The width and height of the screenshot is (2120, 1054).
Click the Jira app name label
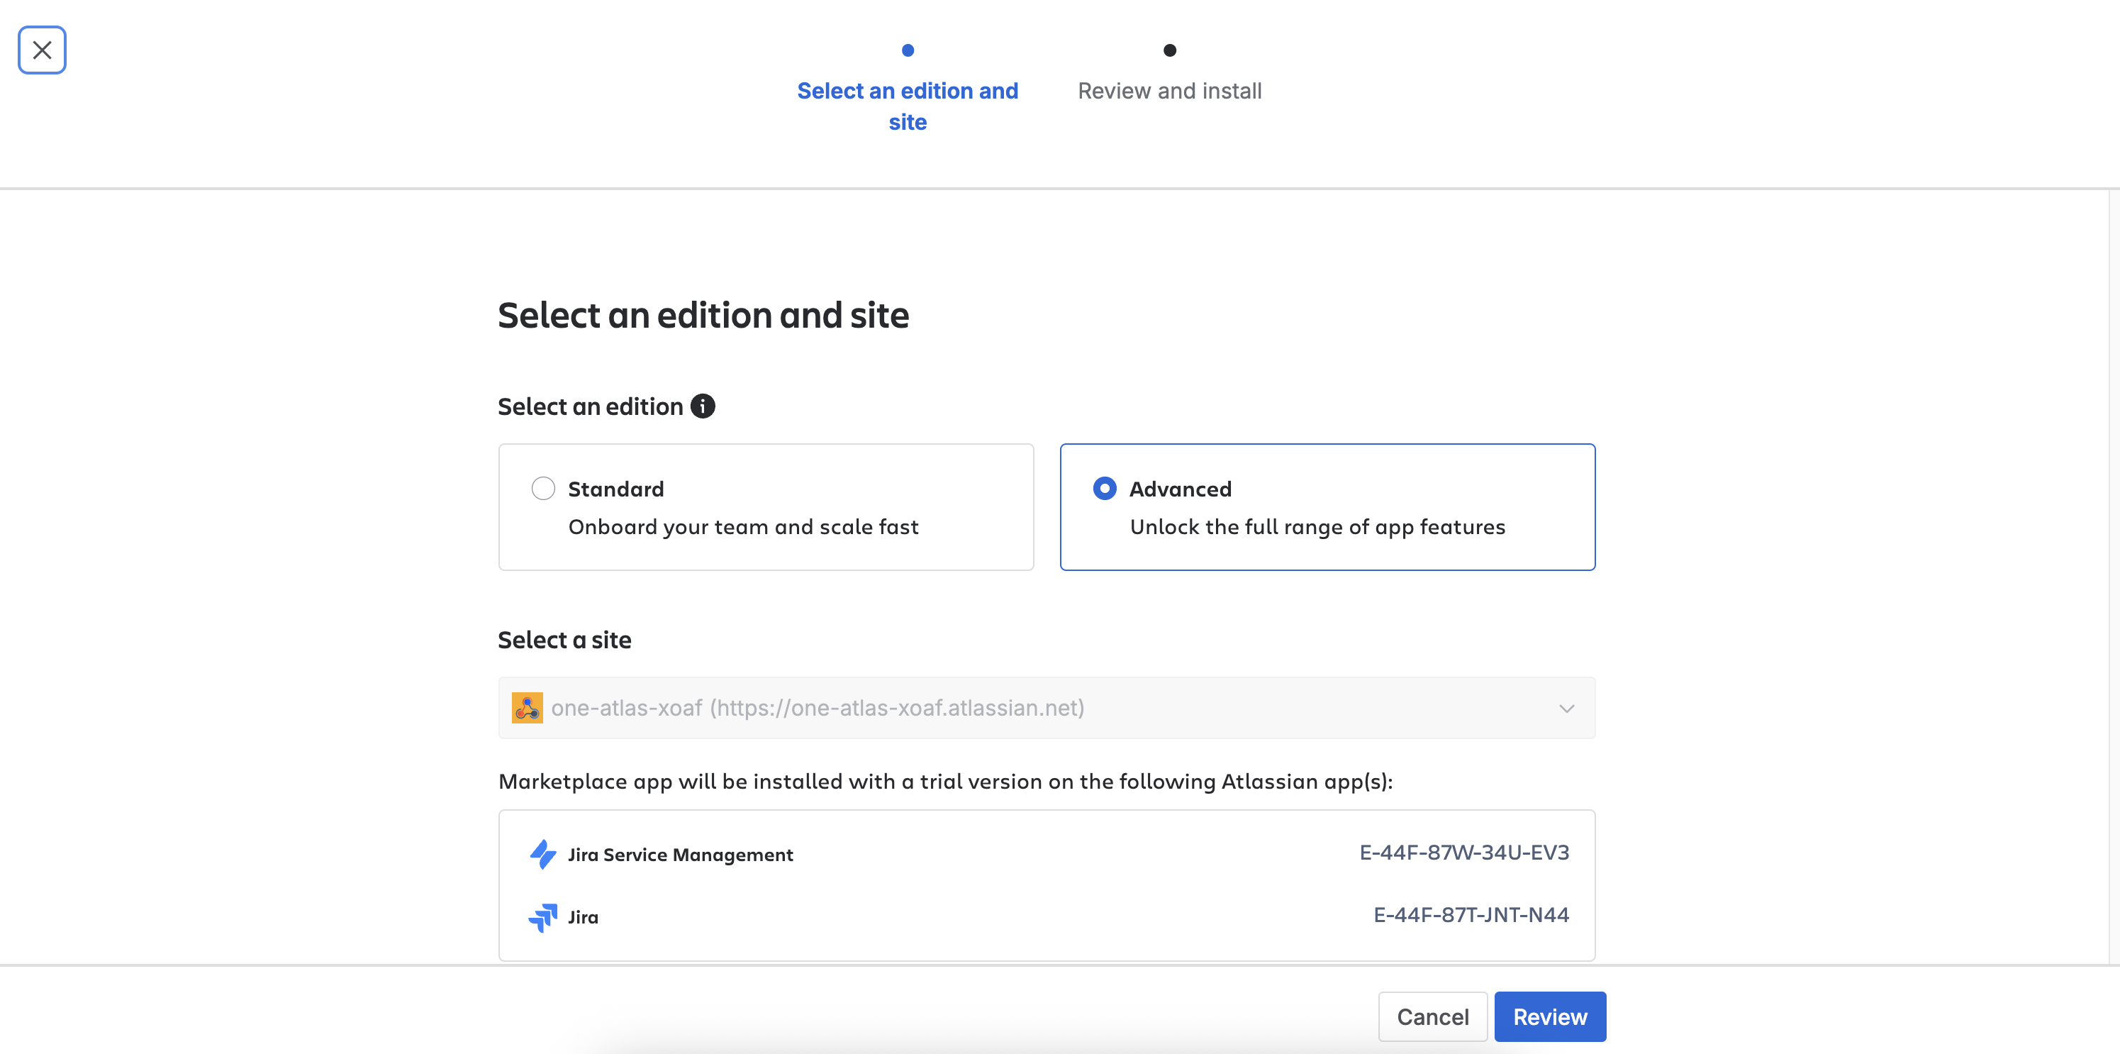(x=583, y=917)
